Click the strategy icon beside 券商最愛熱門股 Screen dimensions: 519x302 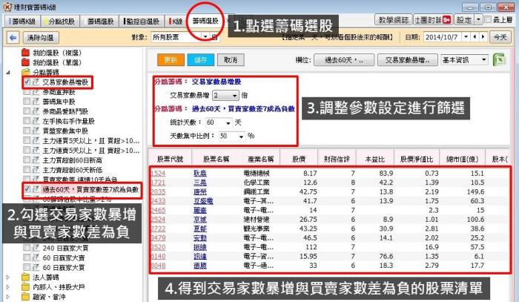36,111
